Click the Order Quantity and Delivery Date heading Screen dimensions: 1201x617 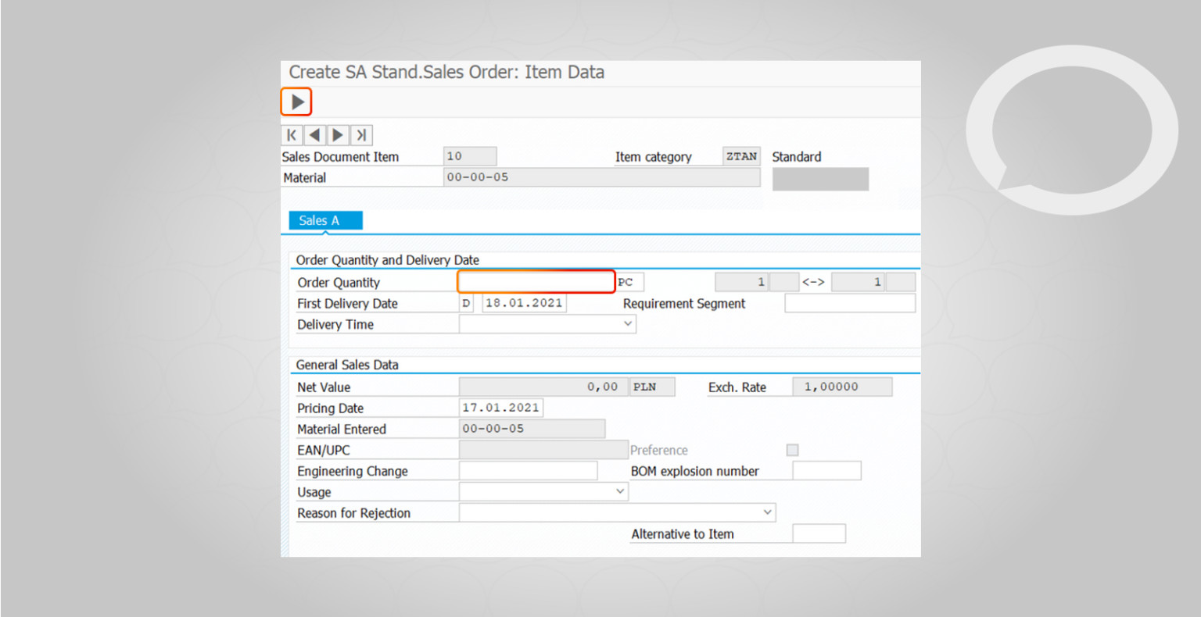[388, 260]
